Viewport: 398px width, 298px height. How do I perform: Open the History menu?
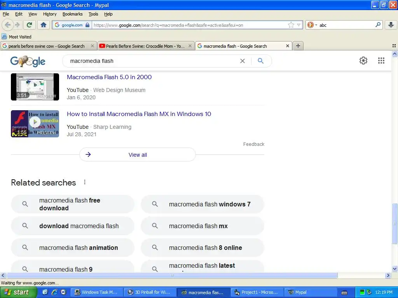50,14
